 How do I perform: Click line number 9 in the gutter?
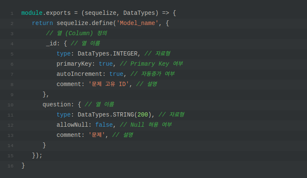point(12,95)
